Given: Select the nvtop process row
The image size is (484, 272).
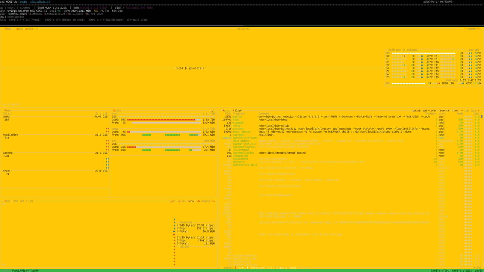Looking at the screenshot, I should [352, 126].
